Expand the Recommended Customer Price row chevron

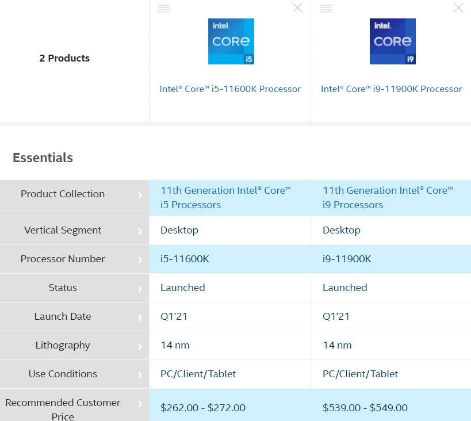pyautogui.click(x=140, y=404)
